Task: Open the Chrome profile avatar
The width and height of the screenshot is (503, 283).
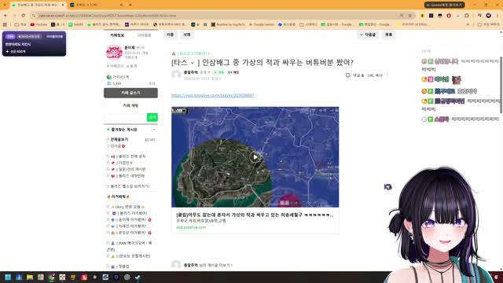Action: point(488,16)
